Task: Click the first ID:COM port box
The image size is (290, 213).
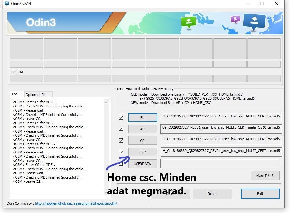Action: (26, 78)
